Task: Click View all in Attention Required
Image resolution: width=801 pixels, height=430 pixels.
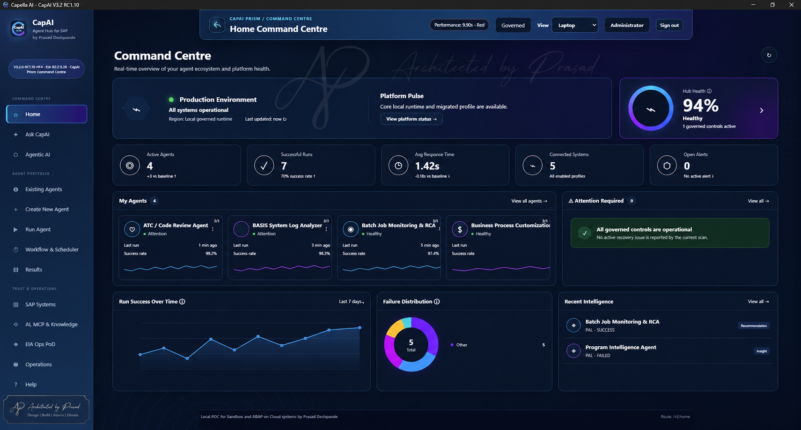Action: point(758,201)
